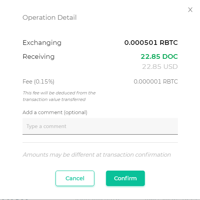Click the word 'Operation' in the heading
This screenshot has height=200, width=200.
click(x=39, y=18)
